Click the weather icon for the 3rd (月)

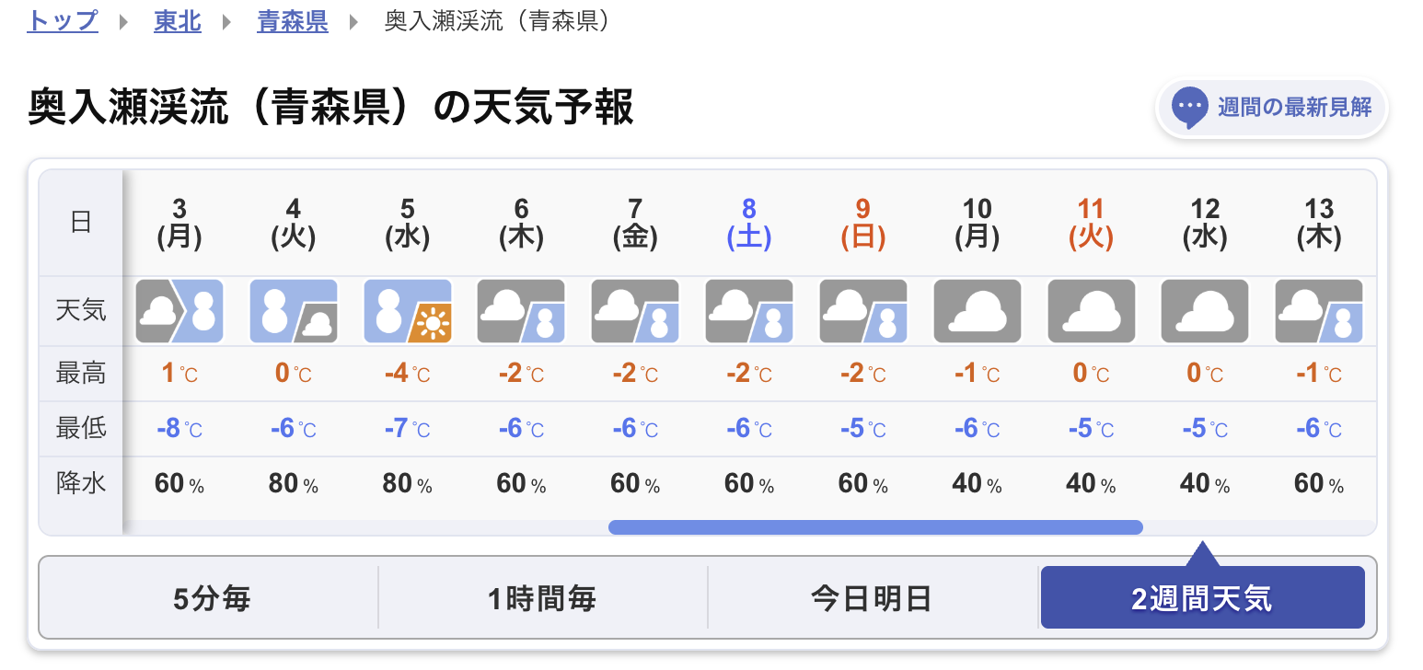179,311
